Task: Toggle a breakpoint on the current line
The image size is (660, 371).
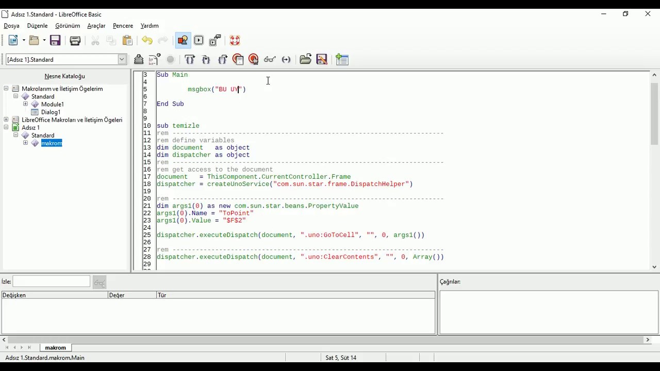Action: (x=238, y=59)
